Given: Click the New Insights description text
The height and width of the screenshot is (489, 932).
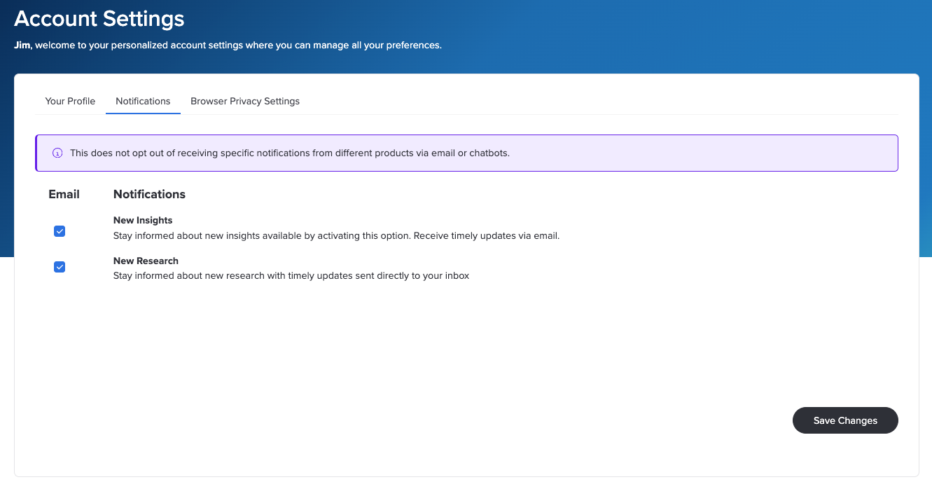Looking at the screenshot, I should pos(337,235).
